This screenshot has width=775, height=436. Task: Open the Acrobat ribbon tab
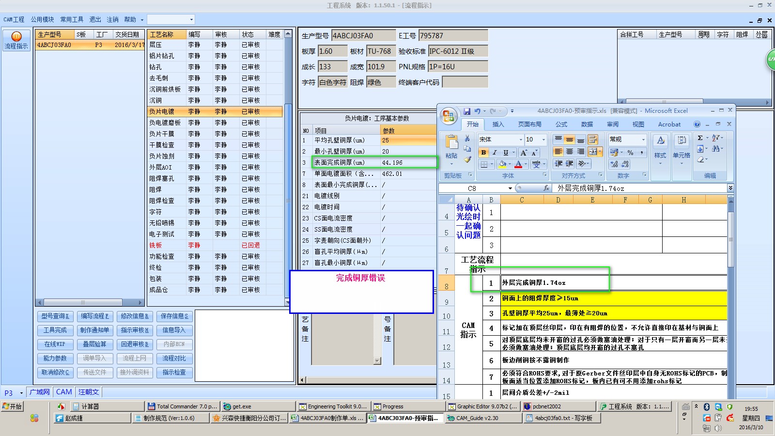coord(669,125)
